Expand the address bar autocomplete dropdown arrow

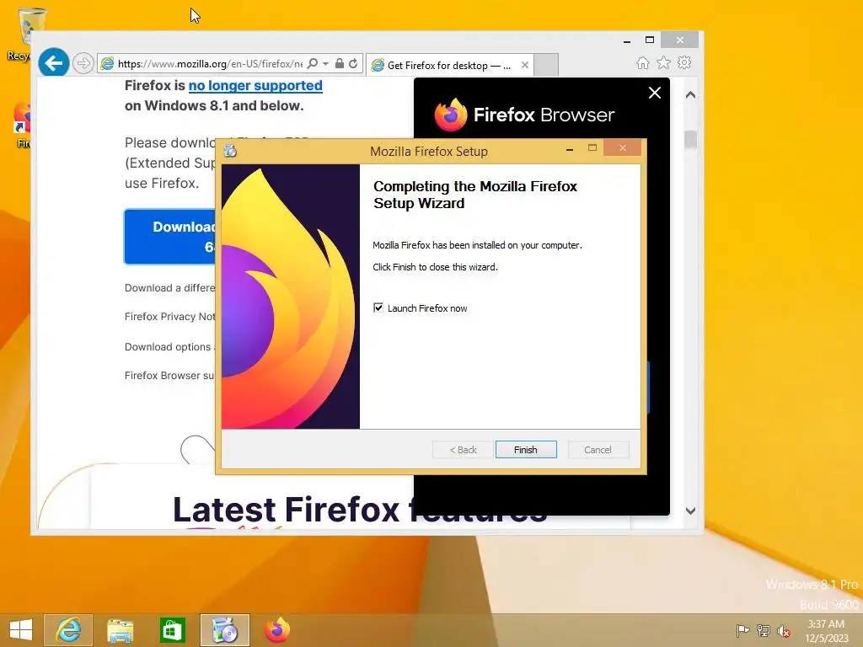coord(326,64)
